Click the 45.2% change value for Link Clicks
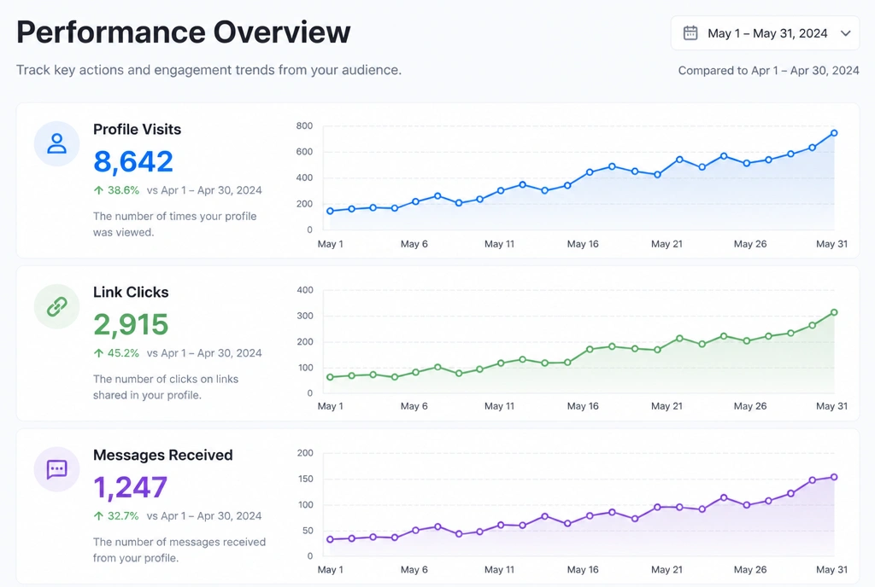This screenshot has height=587, width=875. (123, 353)
